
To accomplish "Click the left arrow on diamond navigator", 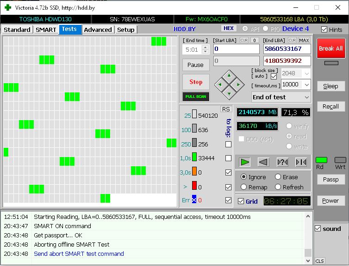I will 220,85.
